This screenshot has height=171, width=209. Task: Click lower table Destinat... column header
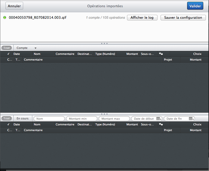coord(85,124)
